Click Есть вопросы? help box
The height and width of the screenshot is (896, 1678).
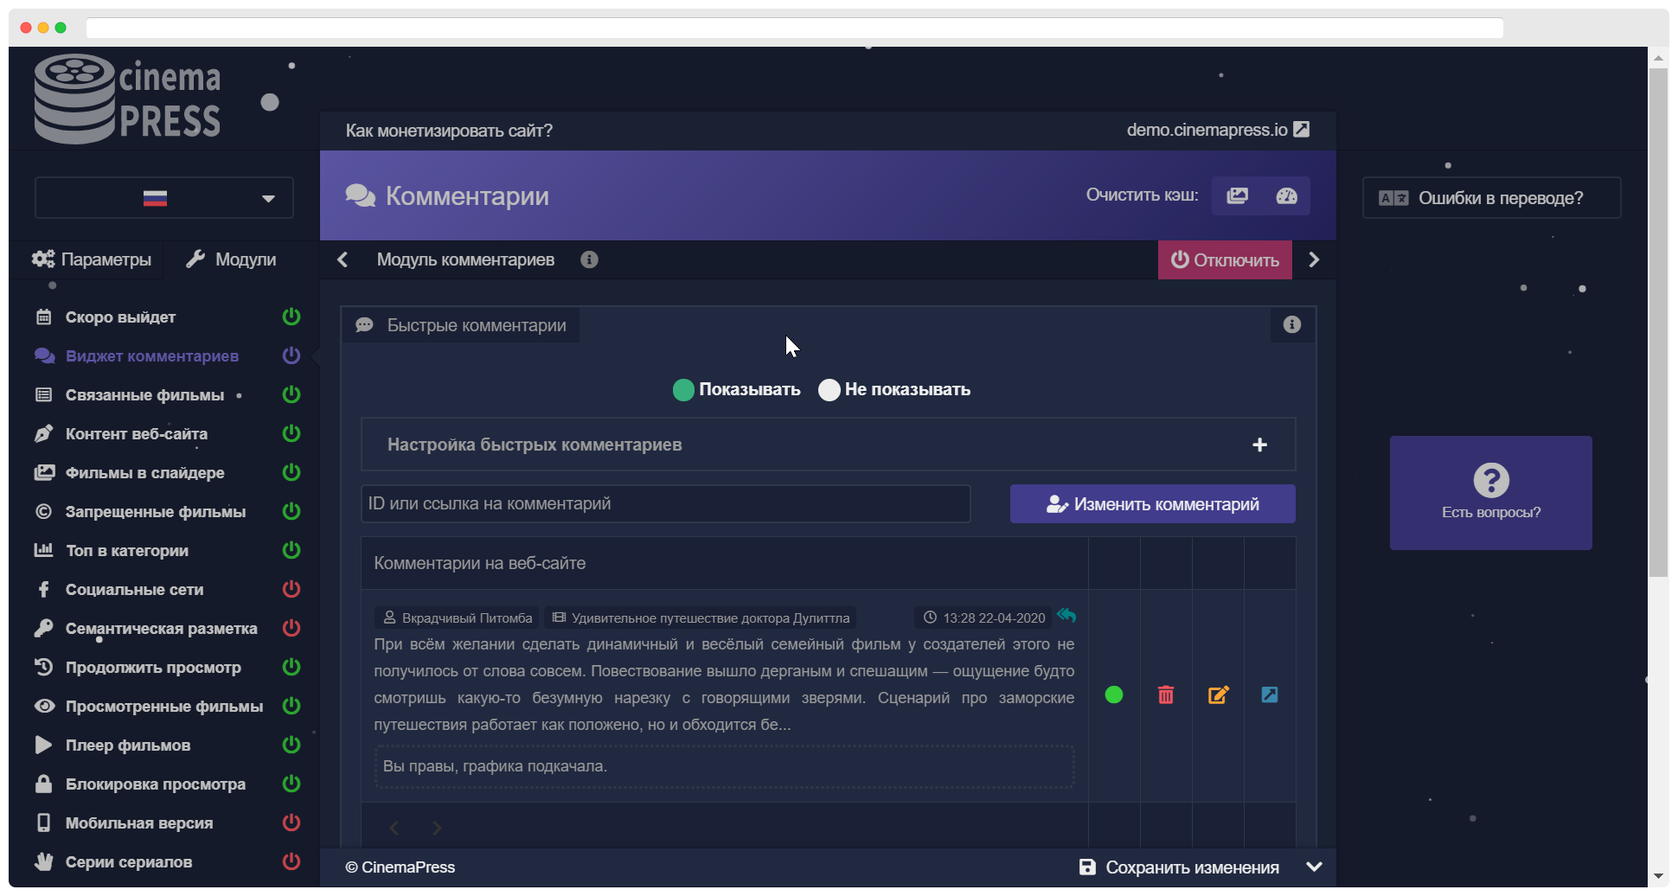tap(1490, 492)
